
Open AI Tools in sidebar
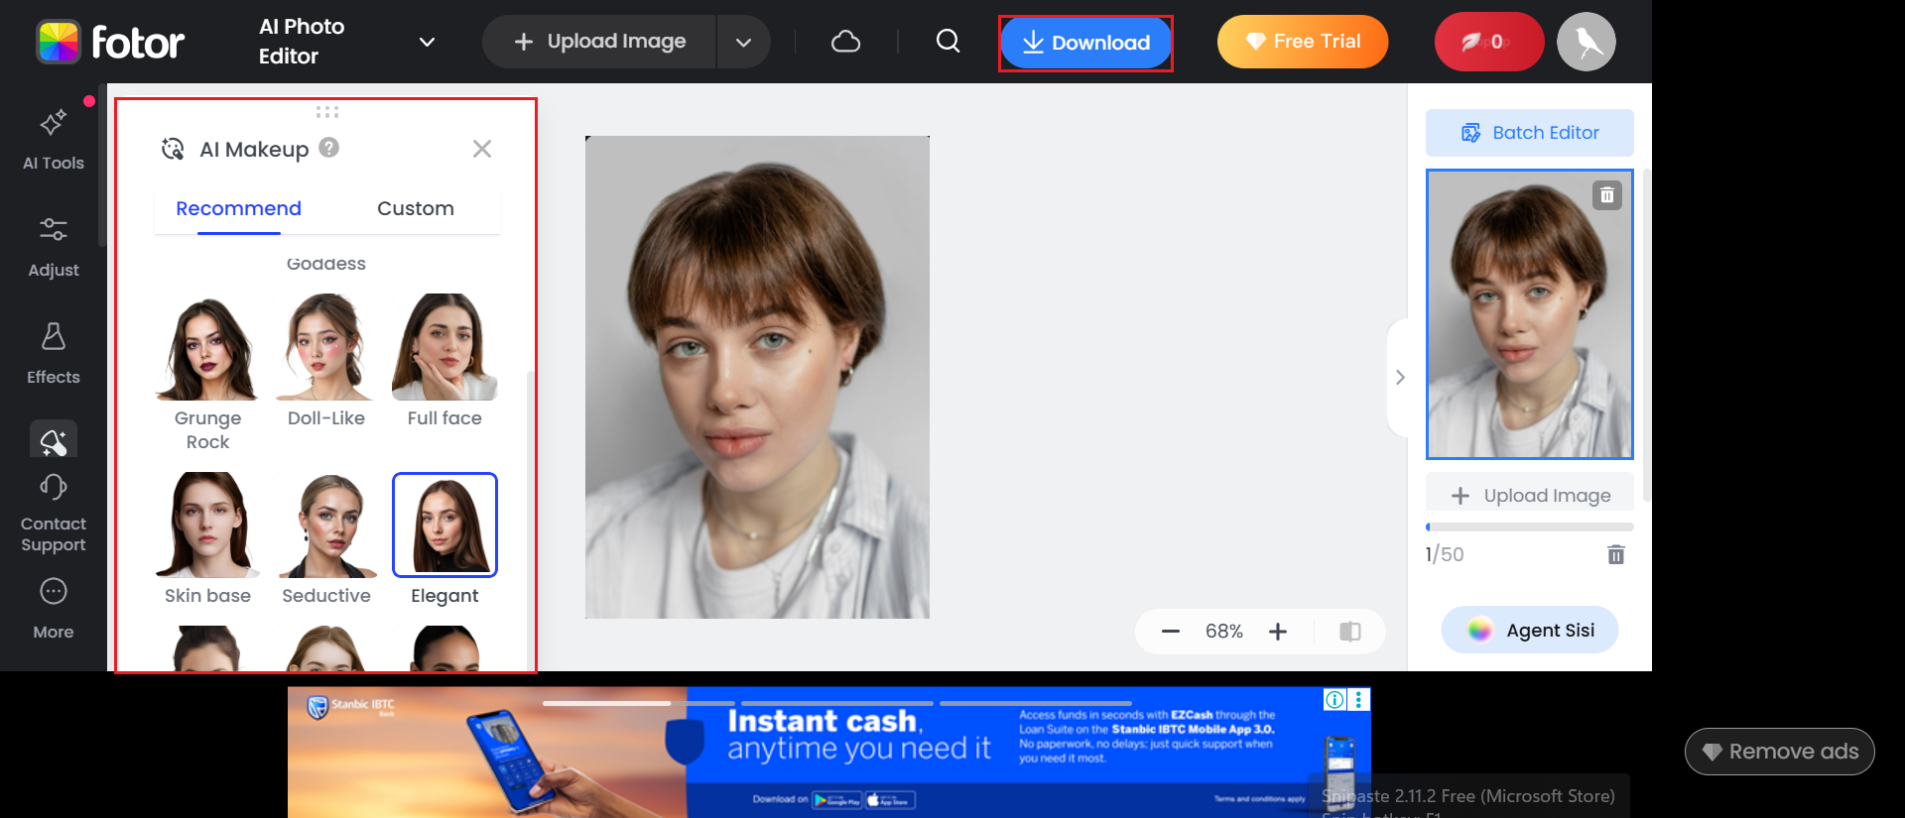pos(54,139)
